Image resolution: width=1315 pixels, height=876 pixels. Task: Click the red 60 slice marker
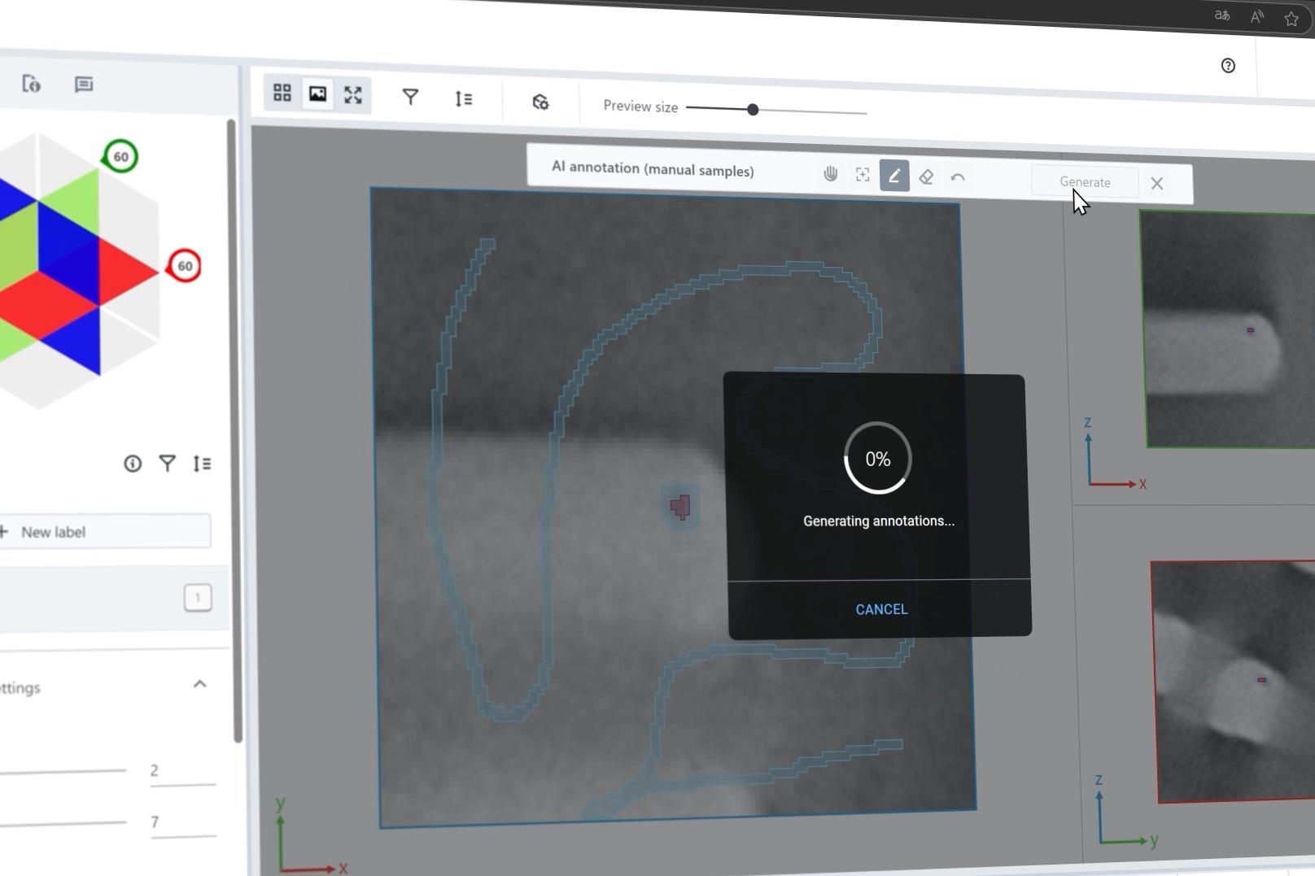tap(185, 266)
